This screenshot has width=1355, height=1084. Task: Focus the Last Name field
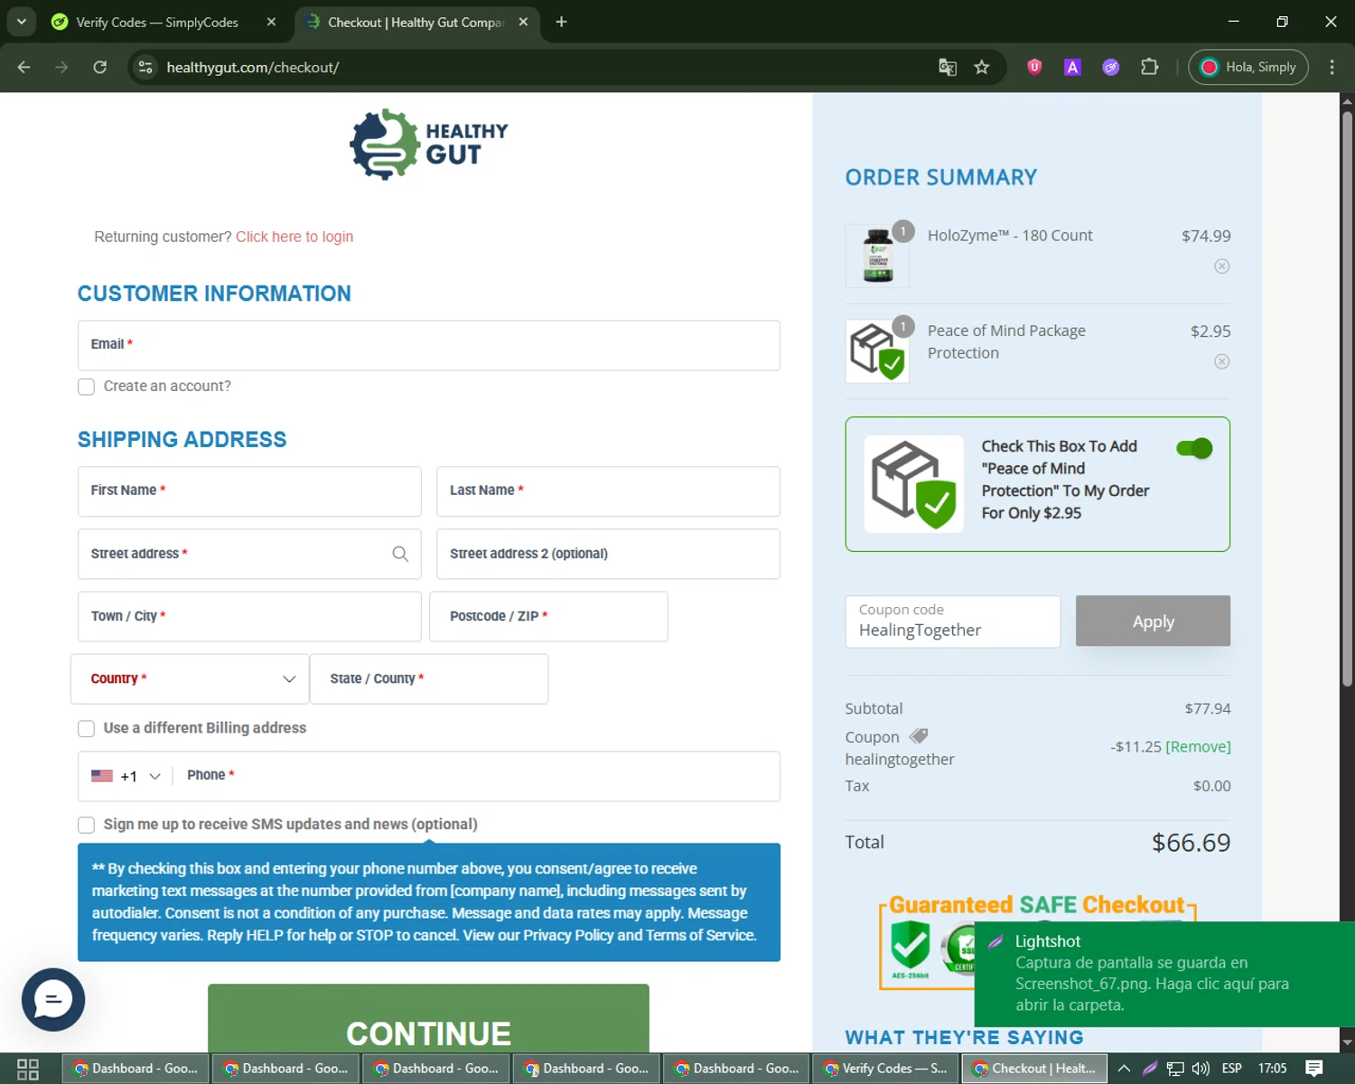tap(608, 491)
